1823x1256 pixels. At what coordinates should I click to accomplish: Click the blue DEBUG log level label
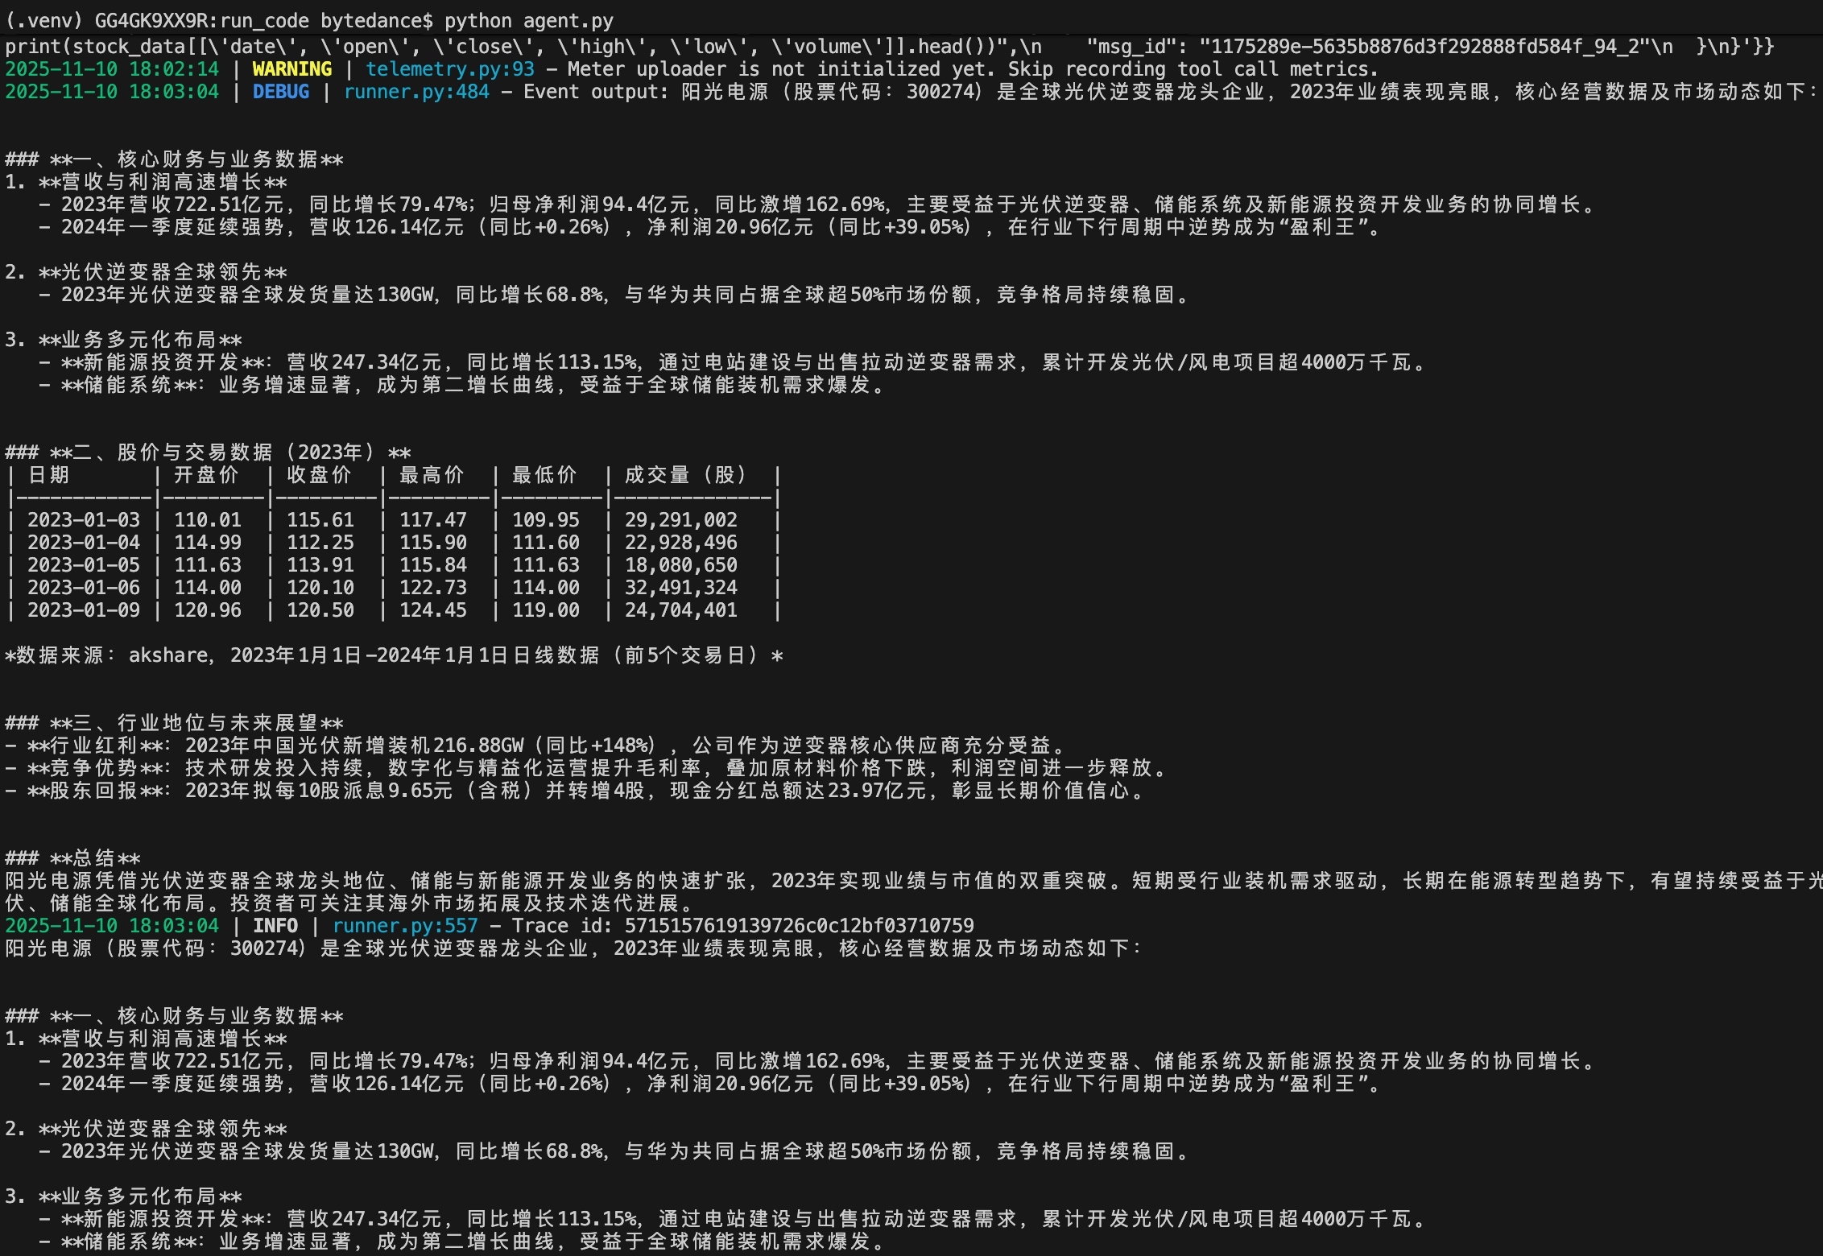pos(280,92)
